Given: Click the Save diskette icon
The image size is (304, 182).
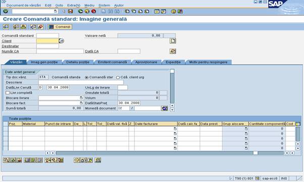Looking at the screenshot, I should 70,11.
